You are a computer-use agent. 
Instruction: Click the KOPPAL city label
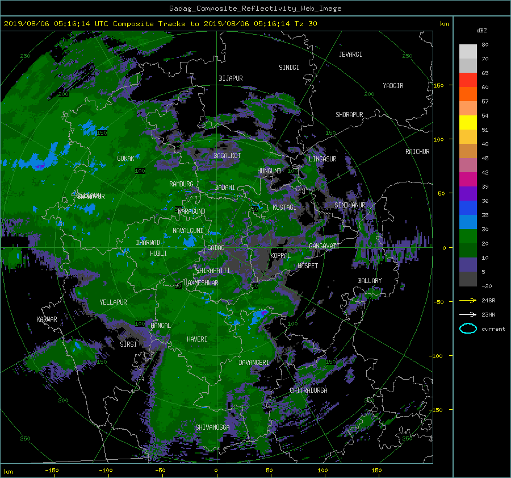[280, 255]
